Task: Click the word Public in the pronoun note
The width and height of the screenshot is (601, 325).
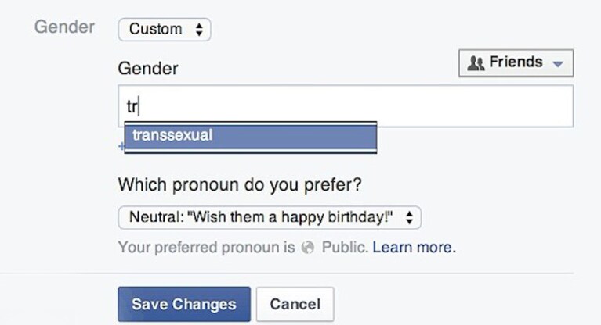Action: 345,248
